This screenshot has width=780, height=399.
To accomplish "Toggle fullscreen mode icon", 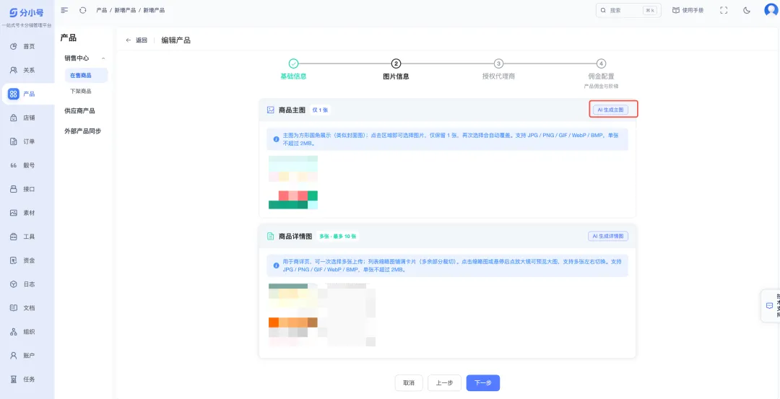I will [x=724, y=10].
